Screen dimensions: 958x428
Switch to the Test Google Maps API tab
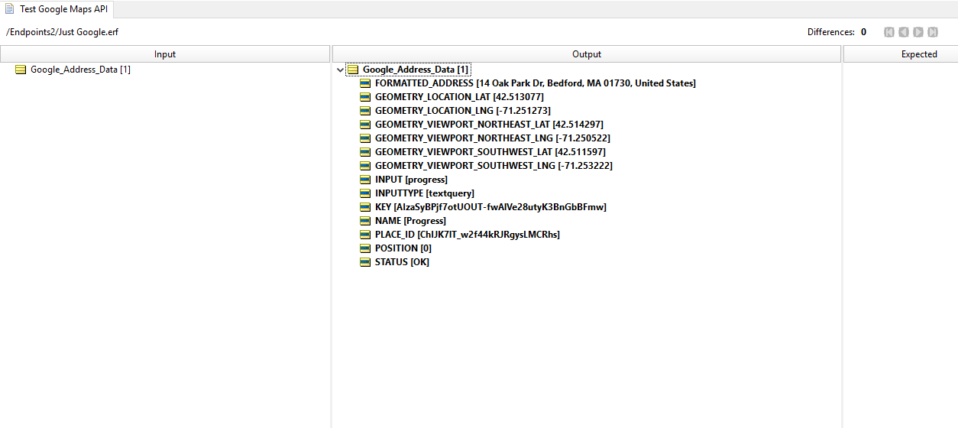[x=63, y=8]
